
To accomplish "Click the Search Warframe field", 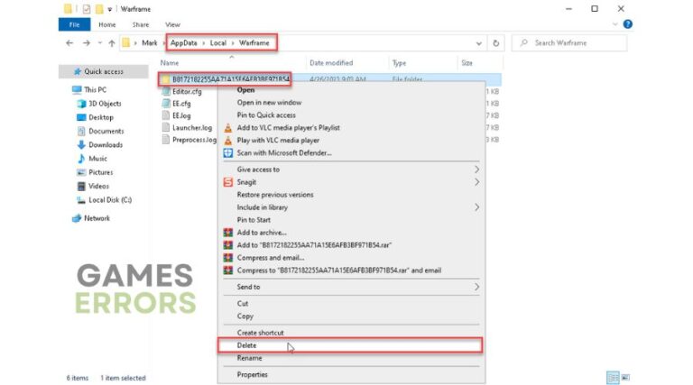I will (x=569, y=42).
